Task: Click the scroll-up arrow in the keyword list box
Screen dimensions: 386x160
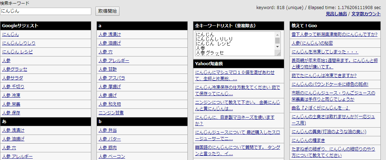Action: pos(277,35)
